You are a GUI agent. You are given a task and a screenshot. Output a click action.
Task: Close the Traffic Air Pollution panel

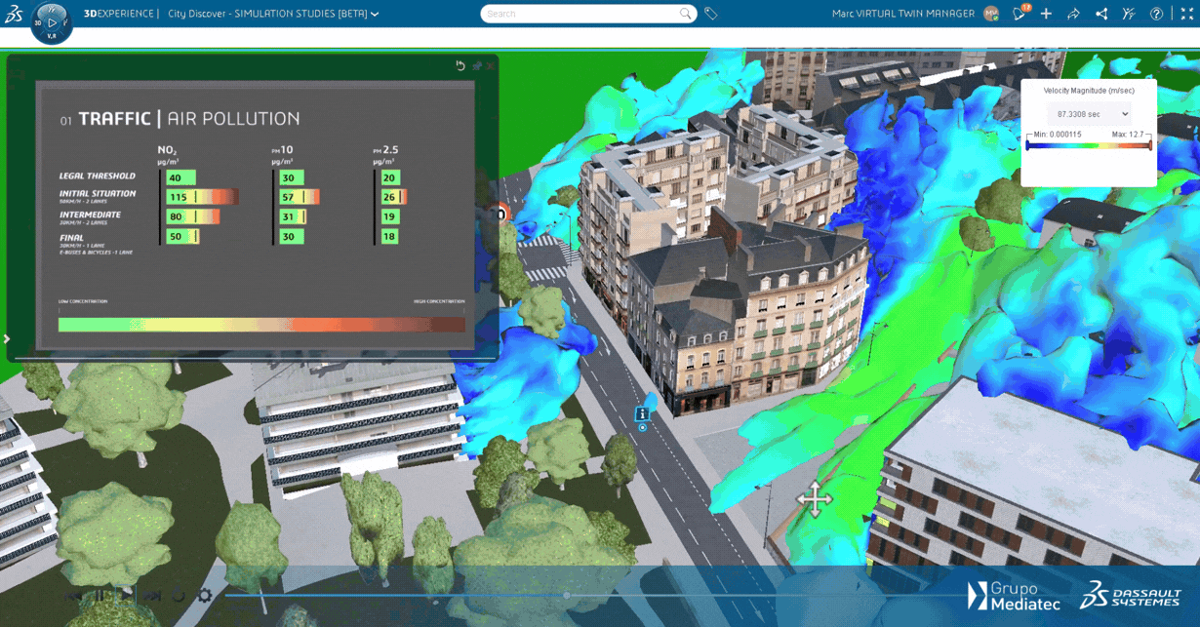pyautogui.click(x=491, y=65)
